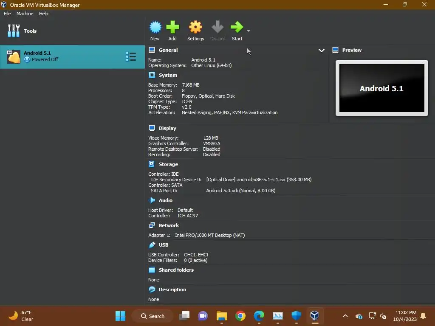Click the Operating System value Other Linux (64-bit)
Image resolution: width=435 pixels, height=326 pixels.
click(x=212, y=66)
